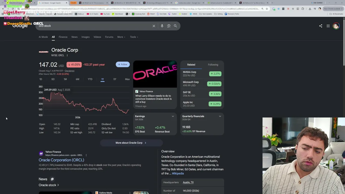Switch to the Related stocks tab
This screenshot has height=194, width=345.
coord(191,65)
